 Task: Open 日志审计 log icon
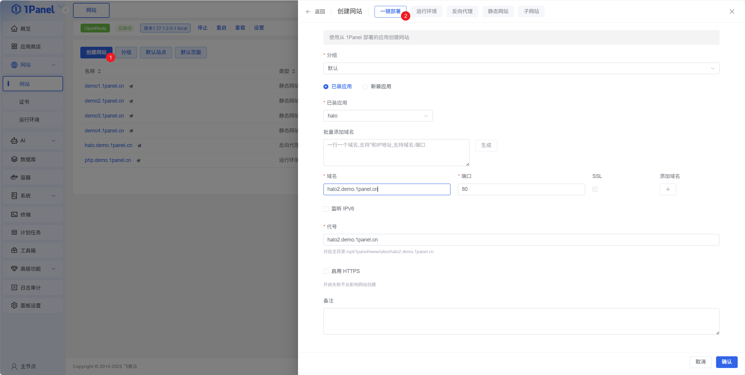coord(14,288)
